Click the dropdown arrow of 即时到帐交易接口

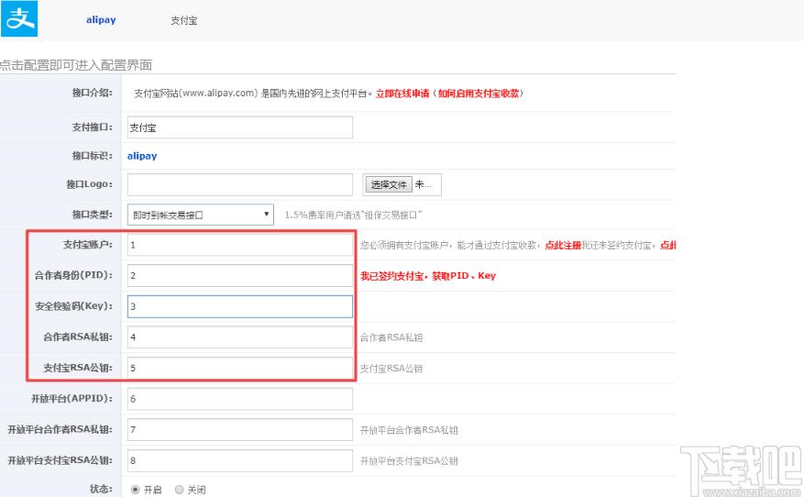pos(266,214)
